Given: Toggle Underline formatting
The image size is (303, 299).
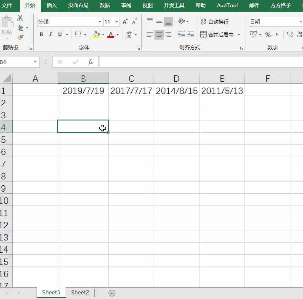Looking at the screenshot, I should point(60,35).
